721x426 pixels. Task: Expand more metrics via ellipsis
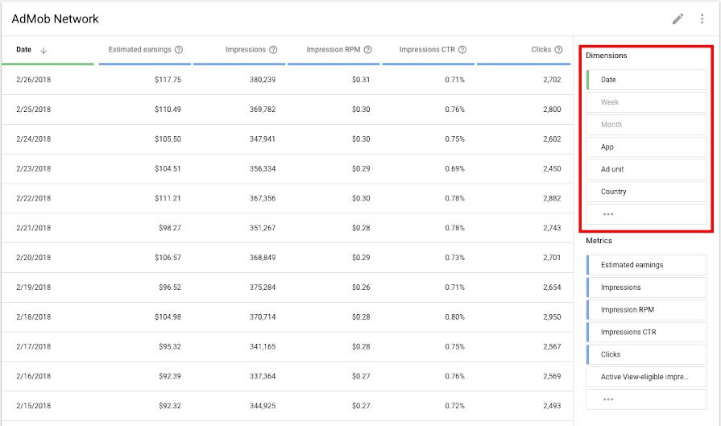(646, 399)
